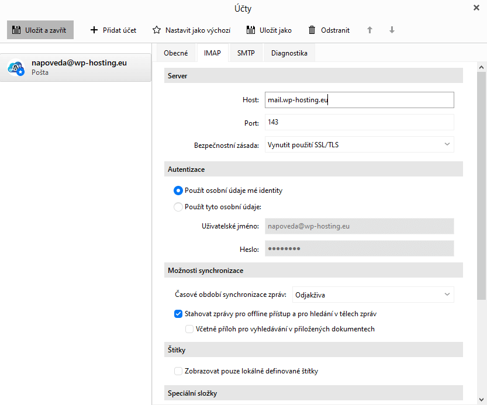
Task: Open the SMTP tab
Action: click(x=246, y=53)
